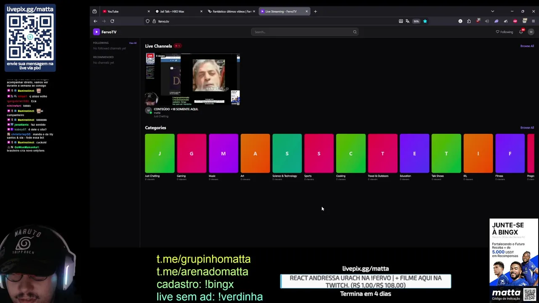Viewport: 539px width, 303px height.
Task: Click the matta channel name under stream
Action: point(157,113)
